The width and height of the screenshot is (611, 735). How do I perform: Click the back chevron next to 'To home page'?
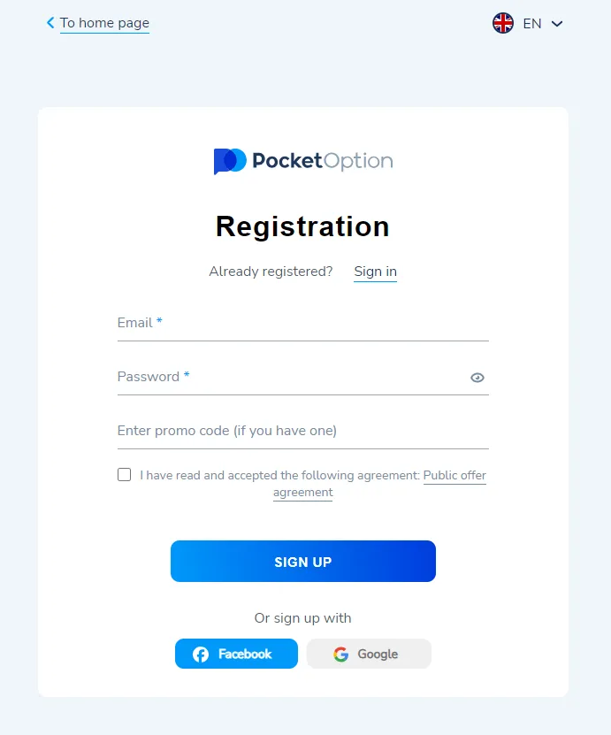[x=50, y=22]
